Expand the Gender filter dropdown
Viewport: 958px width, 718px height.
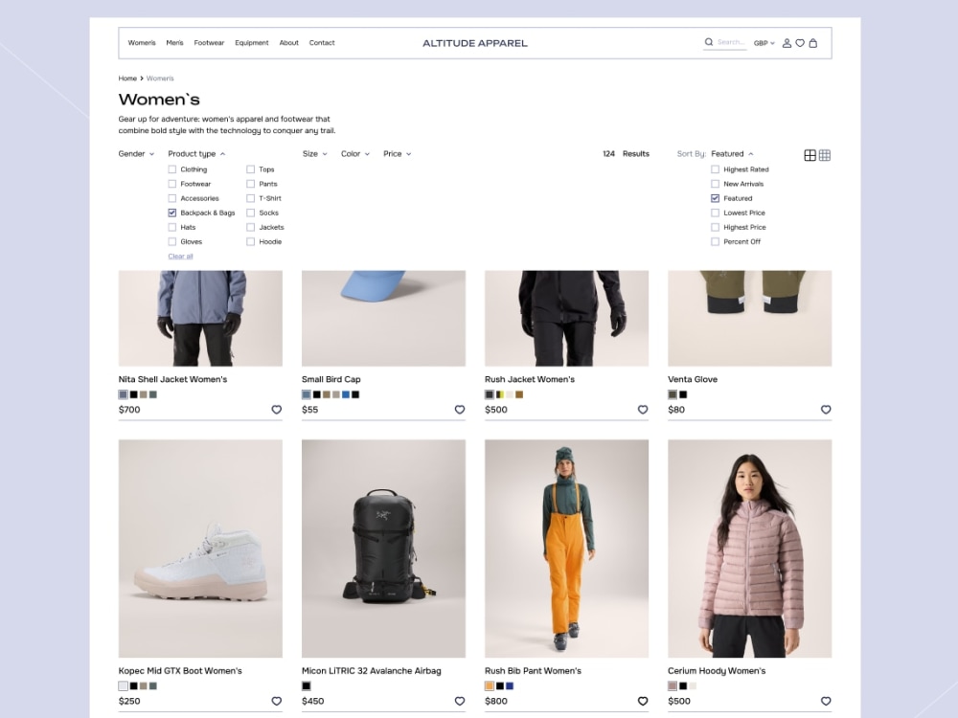(136, 154)
